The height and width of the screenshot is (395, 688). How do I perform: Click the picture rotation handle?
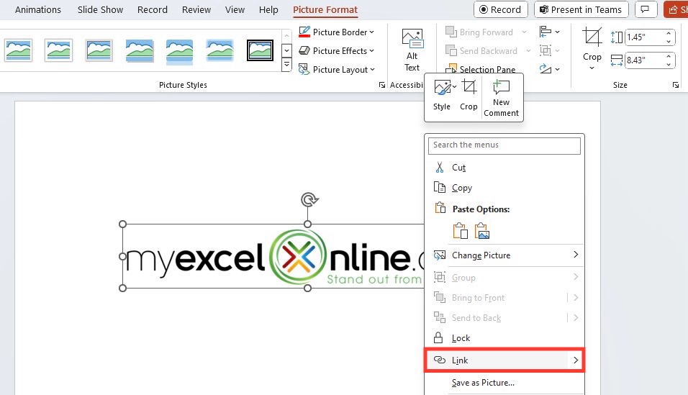[x=309, y=199]
